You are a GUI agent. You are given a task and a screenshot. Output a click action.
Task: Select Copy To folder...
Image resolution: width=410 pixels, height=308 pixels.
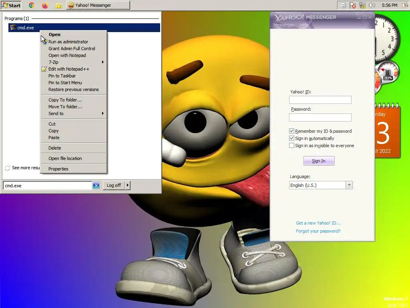click(74, 100)
